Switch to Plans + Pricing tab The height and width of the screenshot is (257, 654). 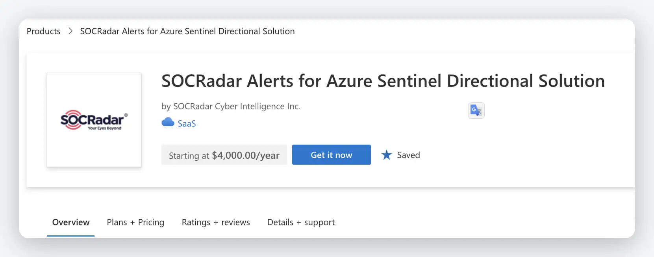[x=135, y=222]
